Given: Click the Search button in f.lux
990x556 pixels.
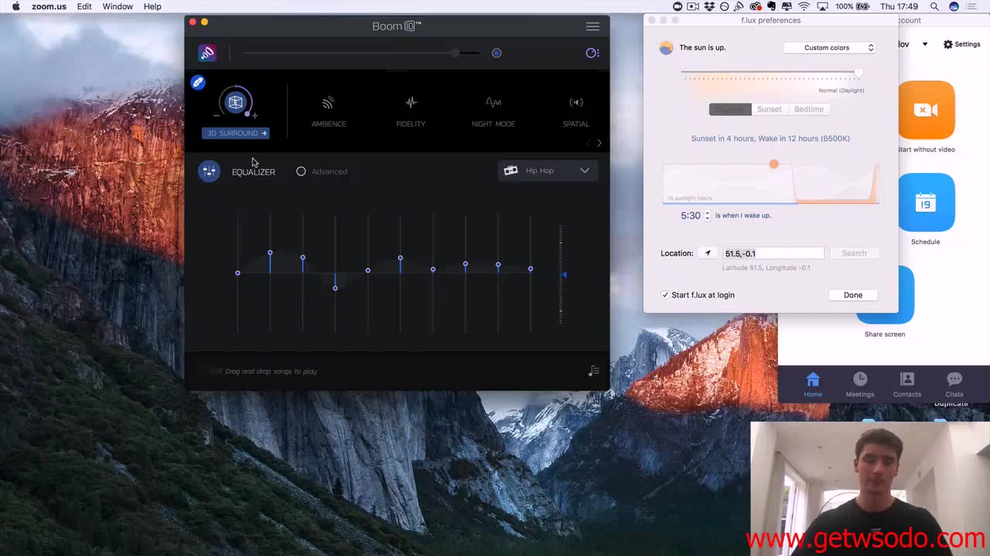Looking at the screenshot, I should (854, 253).
